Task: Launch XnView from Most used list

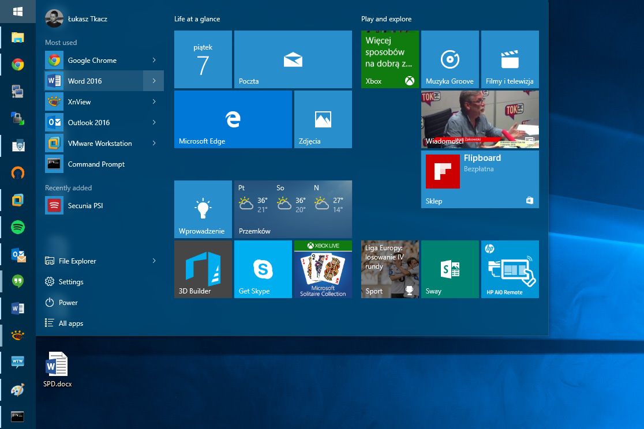Action: point(104,102)
